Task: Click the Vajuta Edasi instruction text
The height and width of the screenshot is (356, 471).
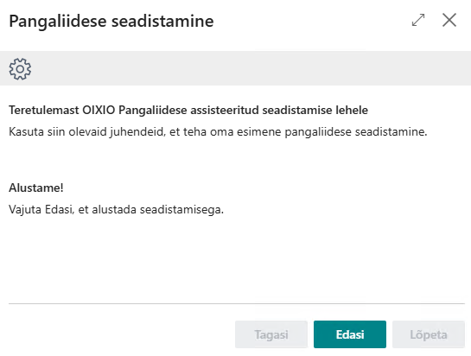Action: (117, 209)
